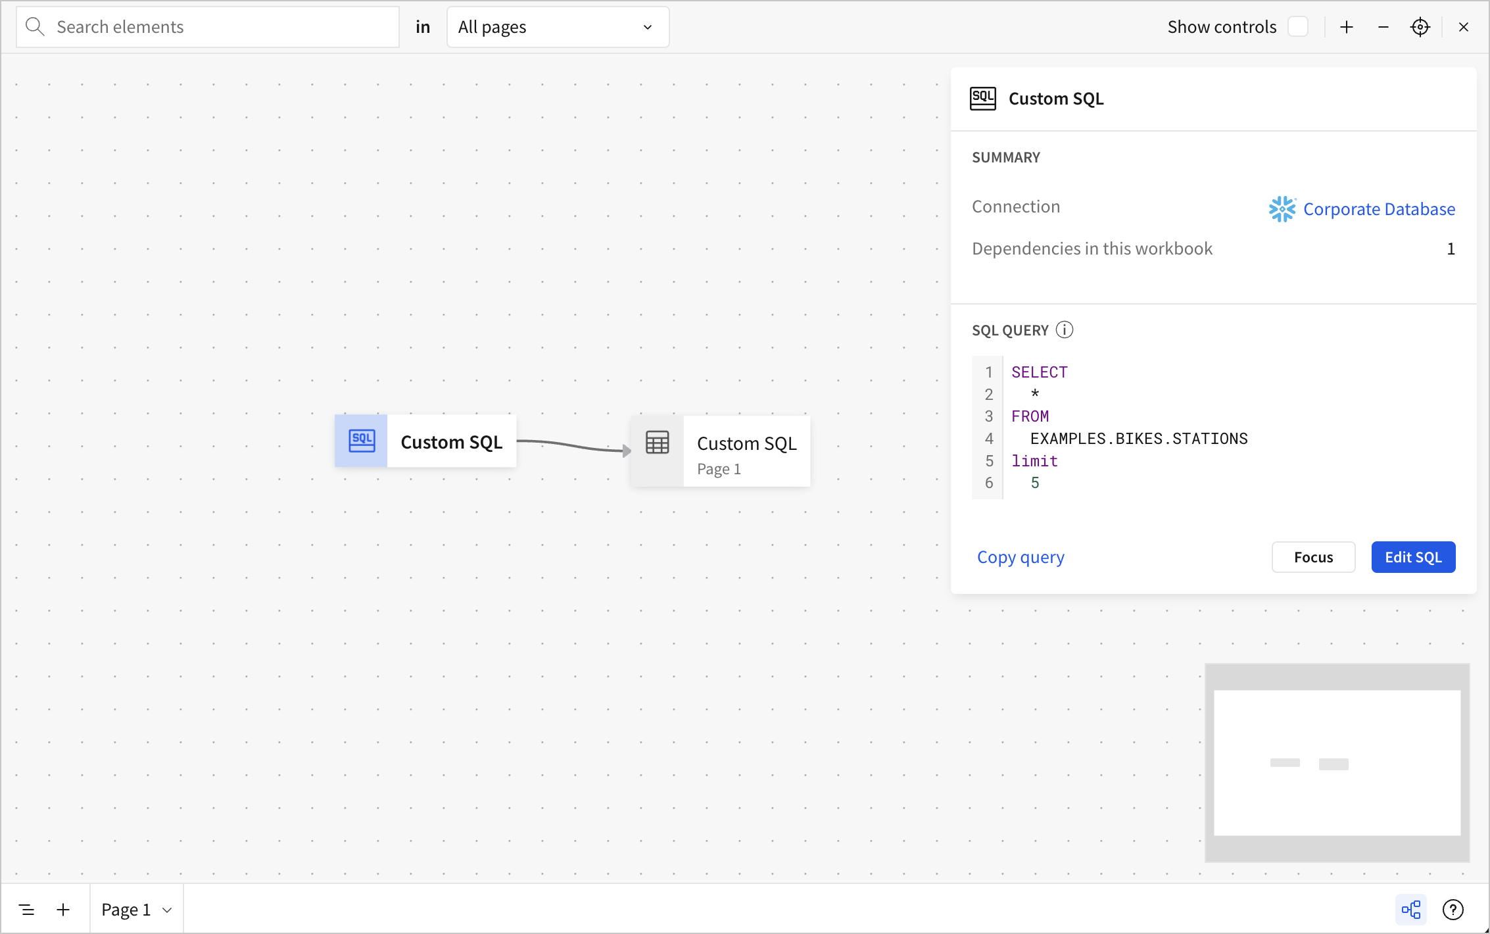Expand the Page 1 tab chevron
The image size is (1490, 934).
167,910
